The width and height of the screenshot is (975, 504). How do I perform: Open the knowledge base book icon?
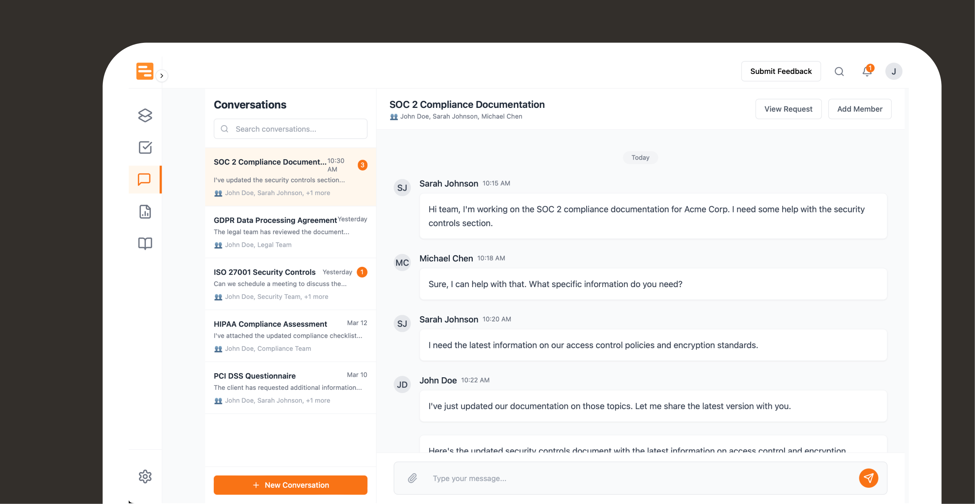(x=145, y=244)
